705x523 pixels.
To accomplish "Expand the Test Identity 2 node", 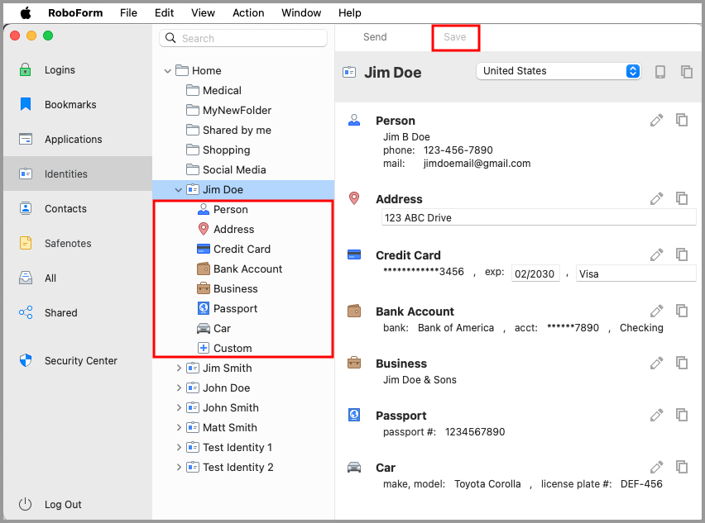I will click(179, 468).
